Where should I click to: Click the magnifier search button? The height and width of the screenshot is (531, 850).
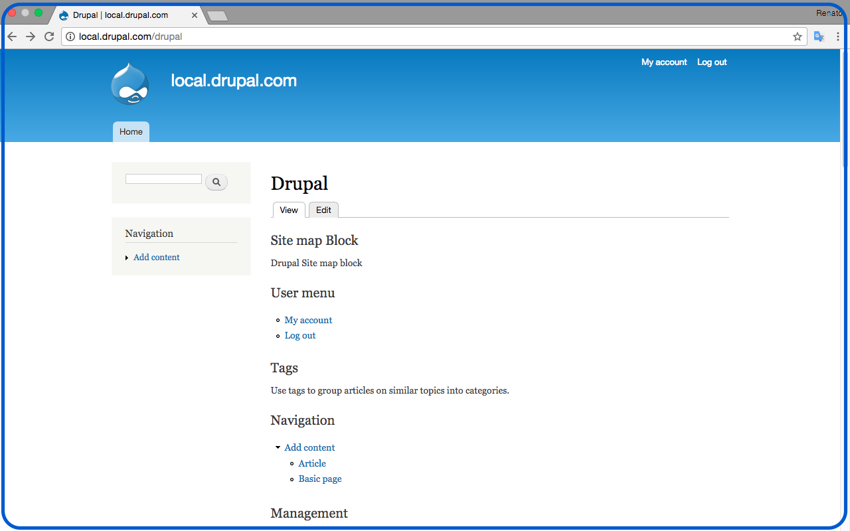tap(216, 182)
